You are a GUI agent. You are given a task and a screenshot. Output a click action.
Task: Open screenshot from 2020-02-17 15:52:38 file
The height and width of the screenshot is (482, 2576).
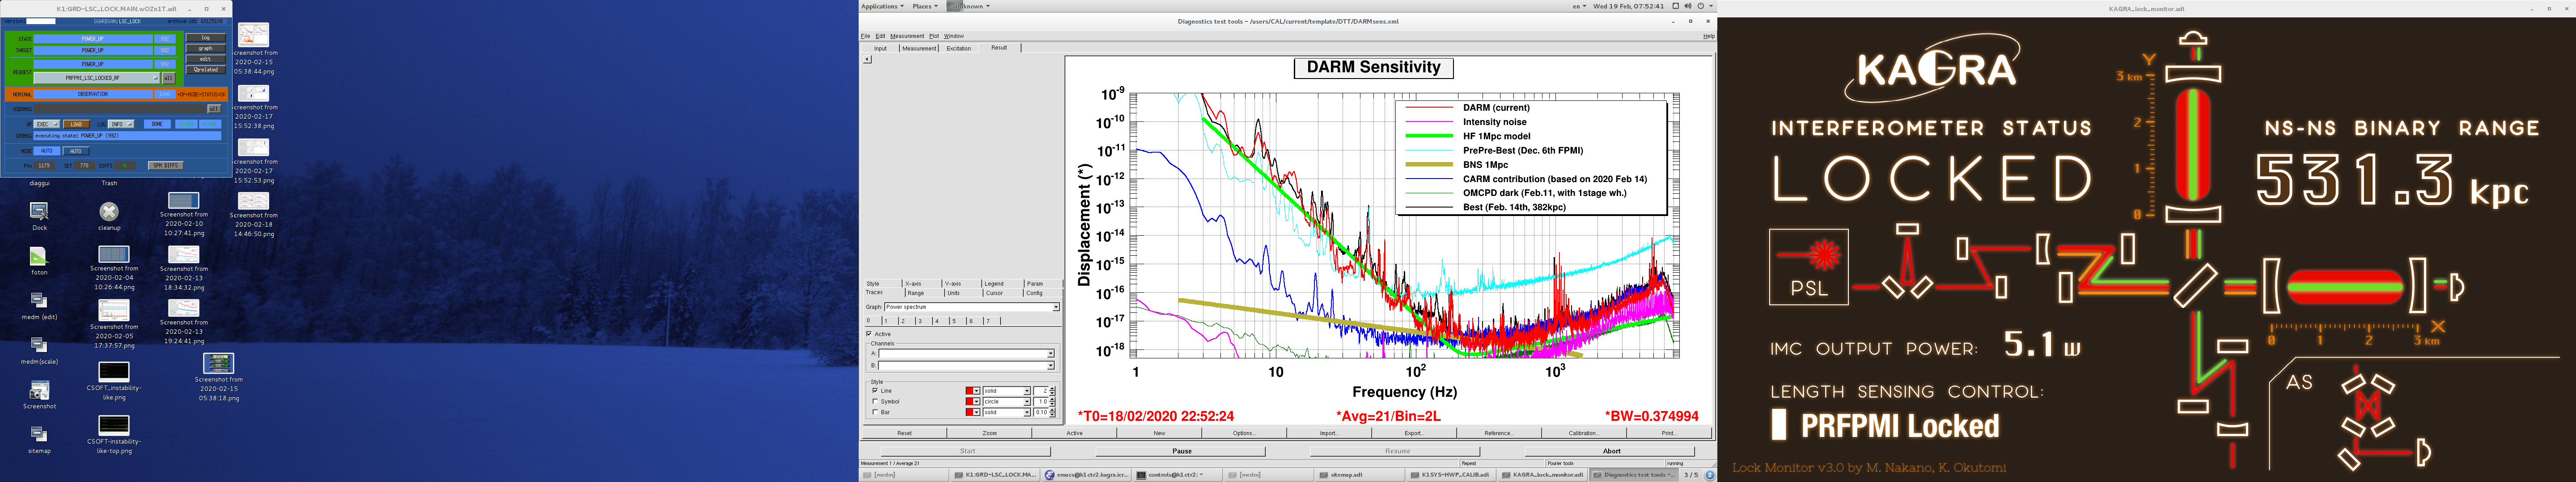tap(254, 92)
